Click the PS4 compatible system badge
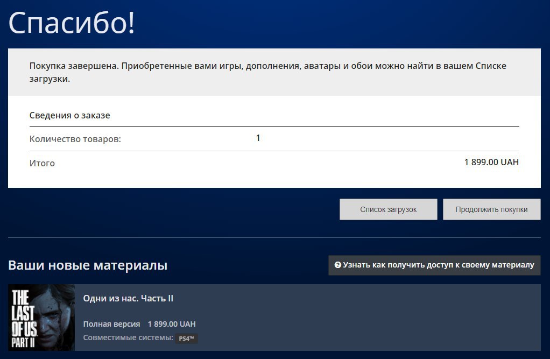The image size is (550, 359). (186, 339)
